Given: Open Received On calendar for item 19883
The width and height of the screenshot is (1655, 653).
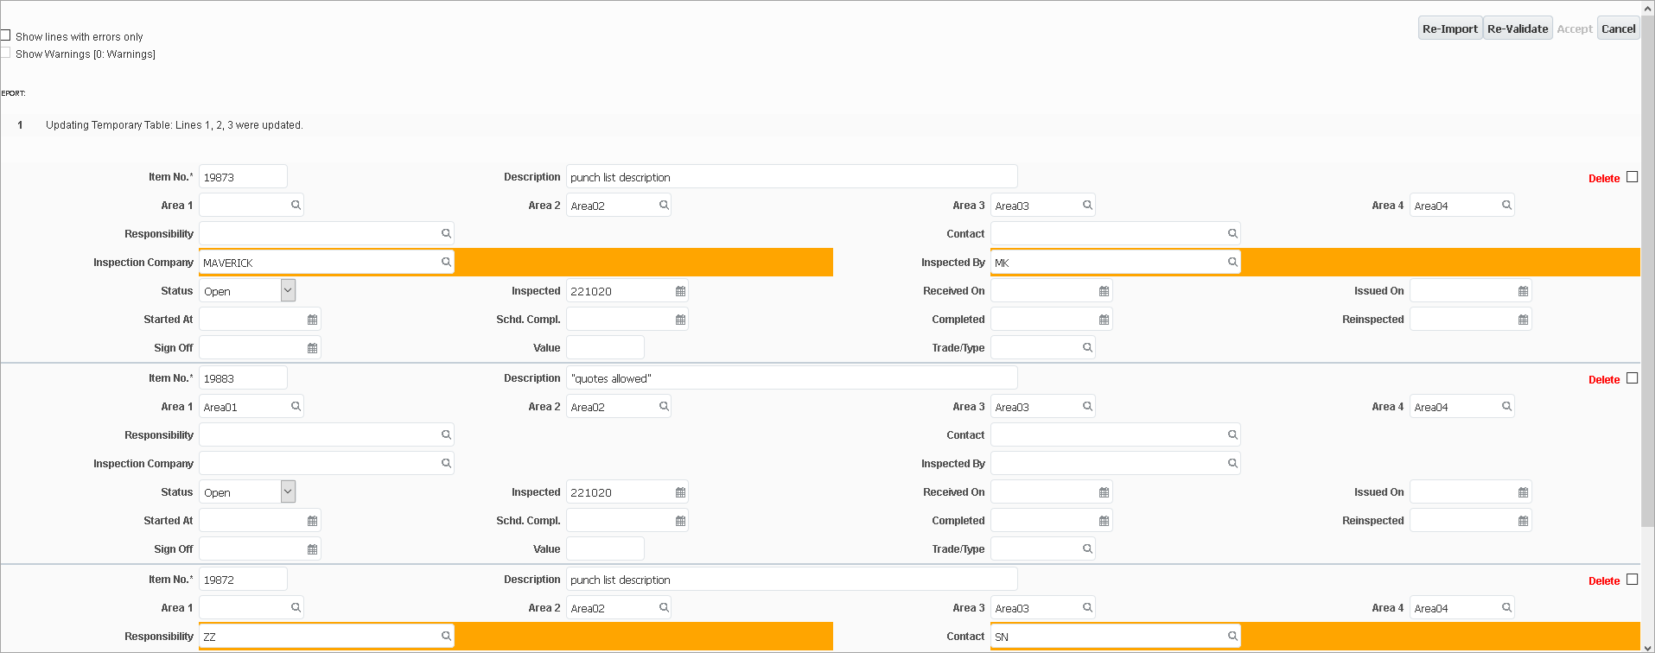Looking at the screenshot, I should (x=1104, y=492).
